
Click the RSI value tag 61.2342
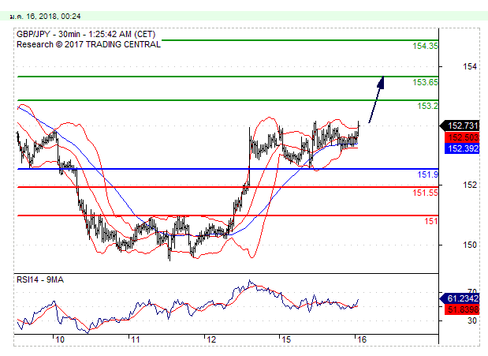[x=460, y=298]
